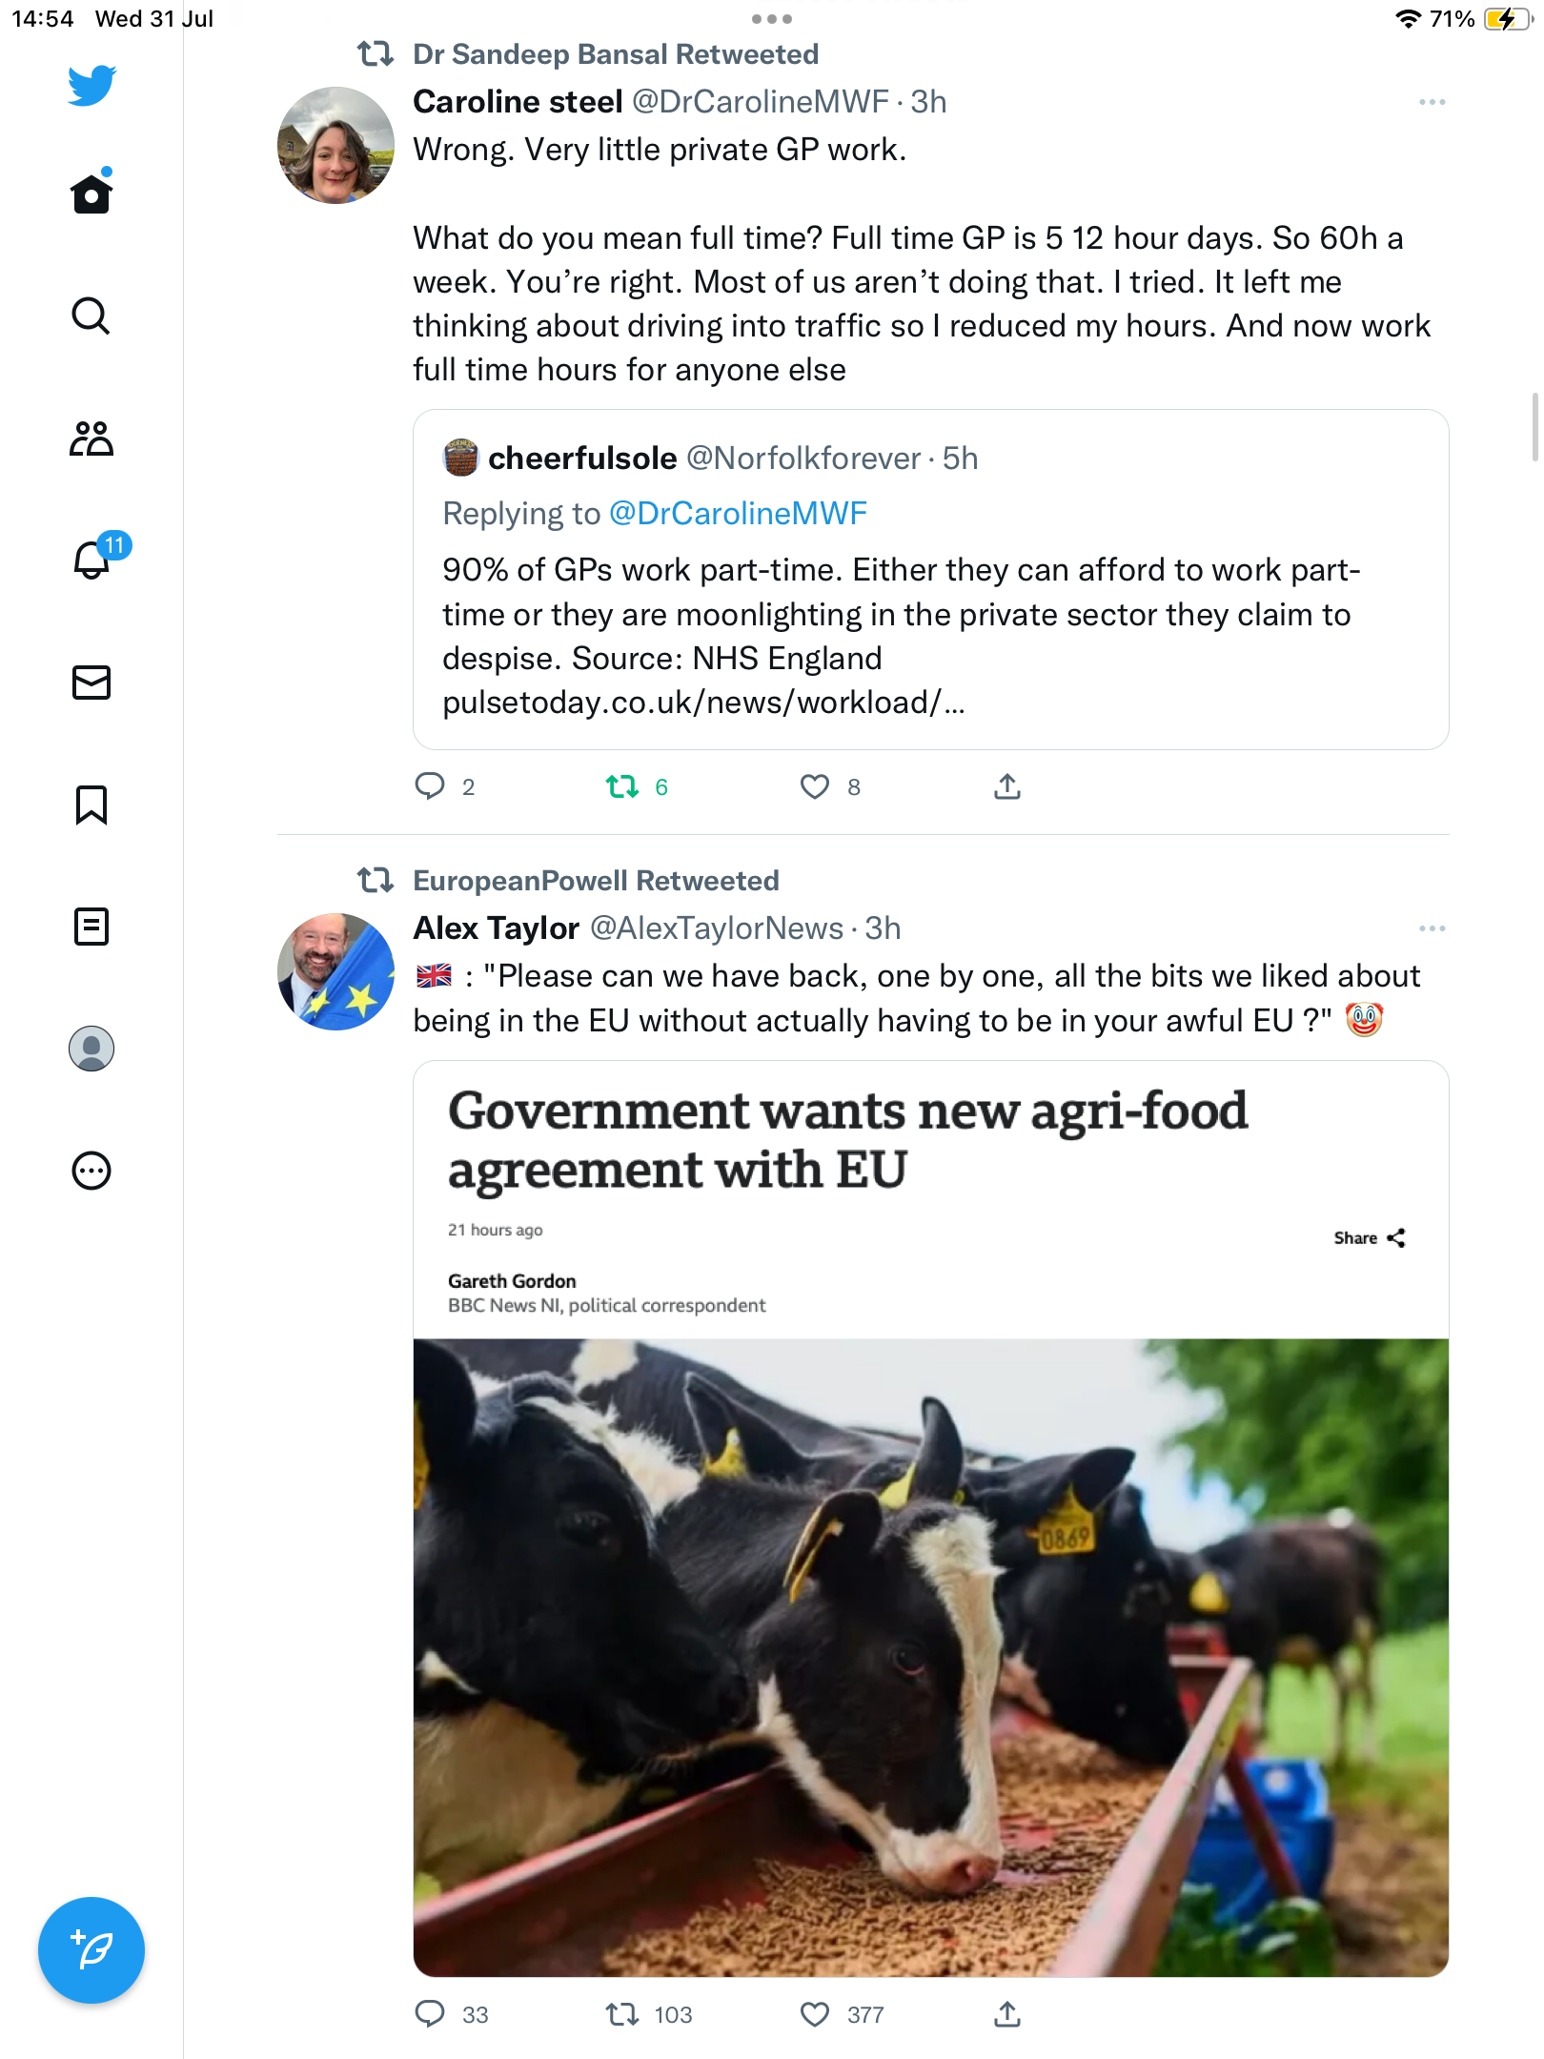
Task: Expand options menu on Alex Taylor's tweet
Action: coord(1432,928)
